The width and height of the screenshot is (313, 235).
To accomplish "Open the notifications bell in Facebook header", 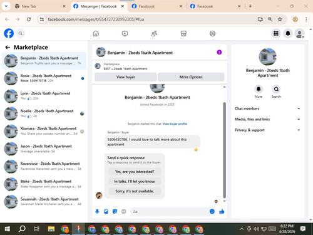I will point(288,33).
